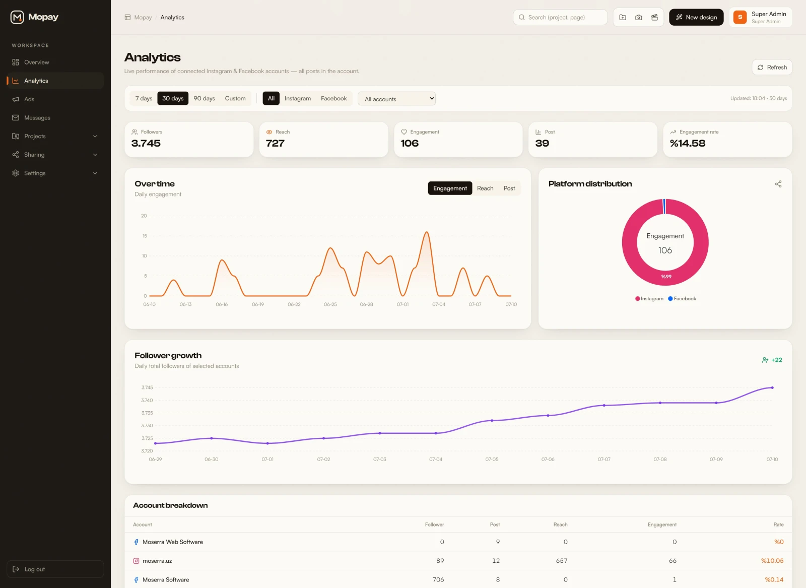Select the 30 days range
The height and width of the screenshot is (588, 806).
[173, 98]
